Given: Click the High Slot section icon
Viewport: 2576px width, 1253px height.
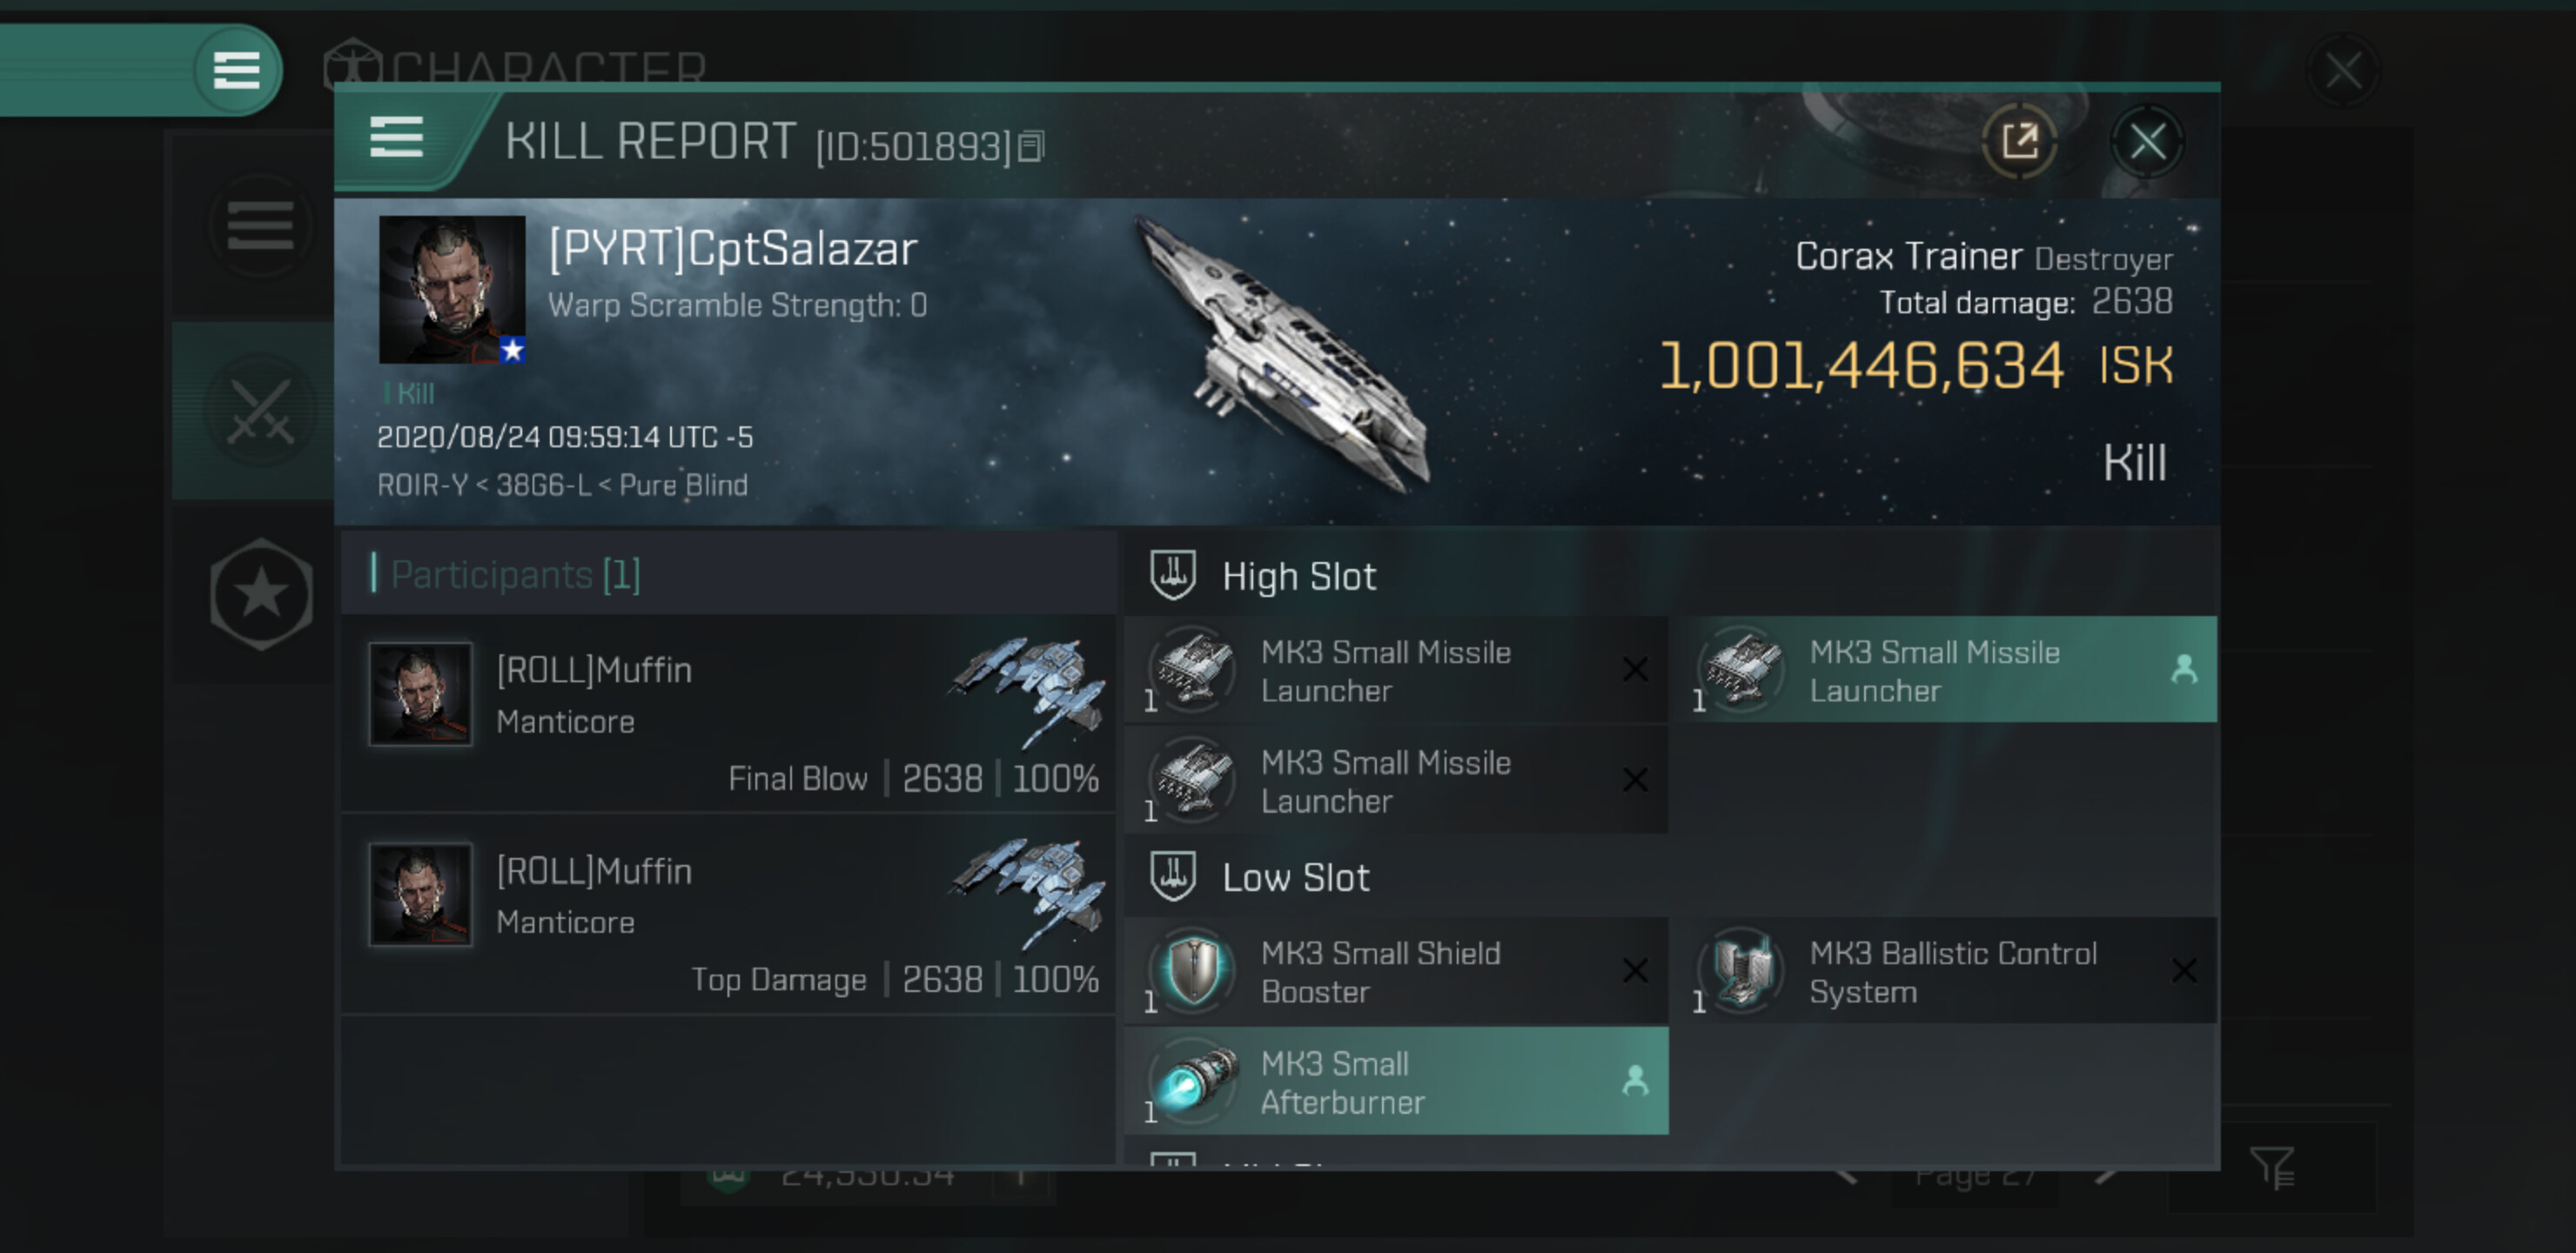Looking at the screenshot, I should click(1173, 575).
